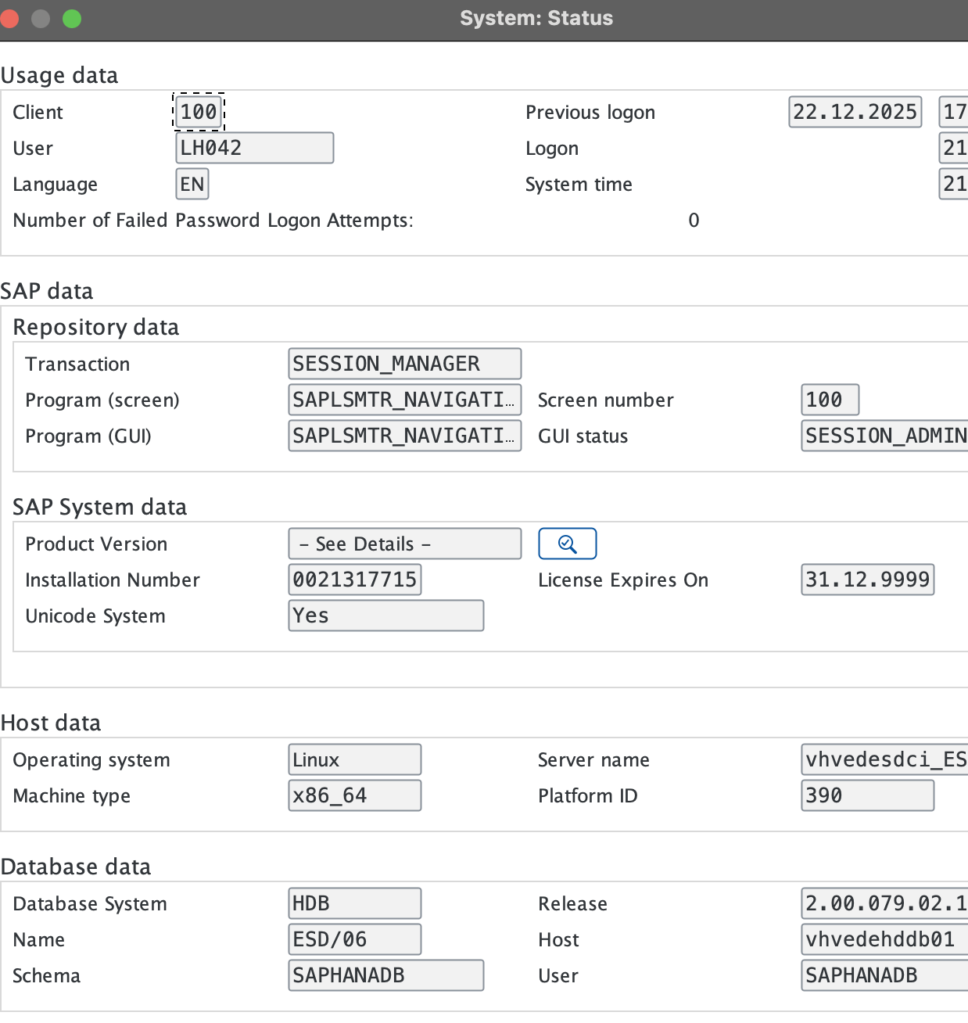Click the red close window button

[x=9, y=18]
